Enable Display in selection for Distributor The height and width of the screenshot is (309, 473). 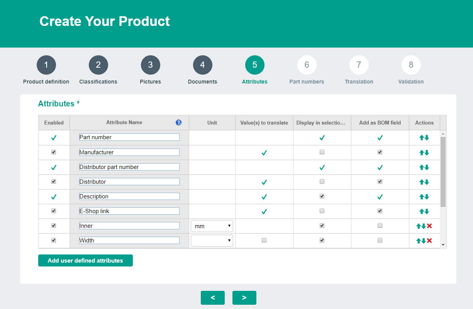coord(322,182)
